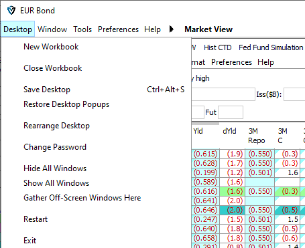This screenshot has width=305, height=248.
Task: Open the Window menu
Action: (52, 29)
